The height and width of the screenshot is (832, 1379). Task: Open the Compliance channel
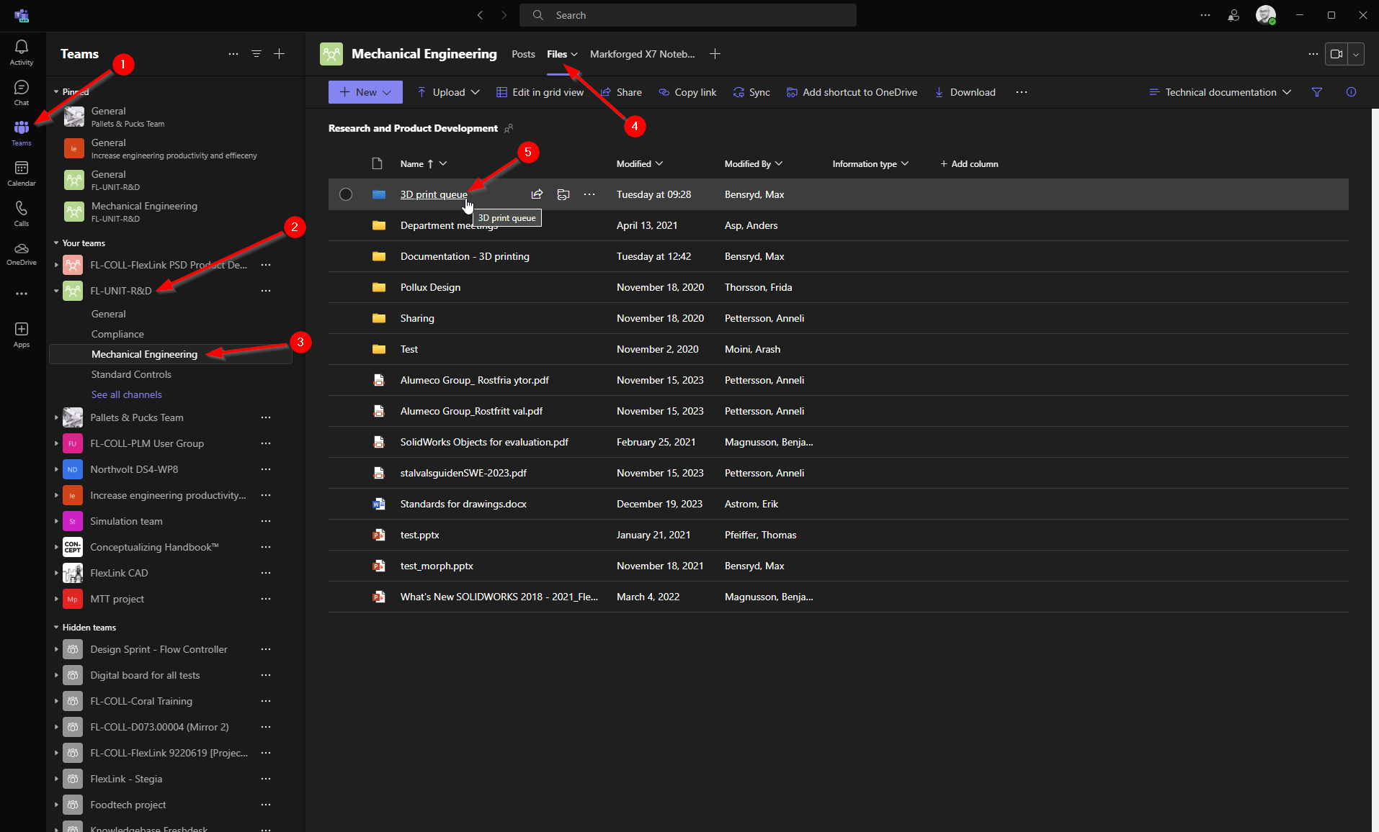[117, 334]
